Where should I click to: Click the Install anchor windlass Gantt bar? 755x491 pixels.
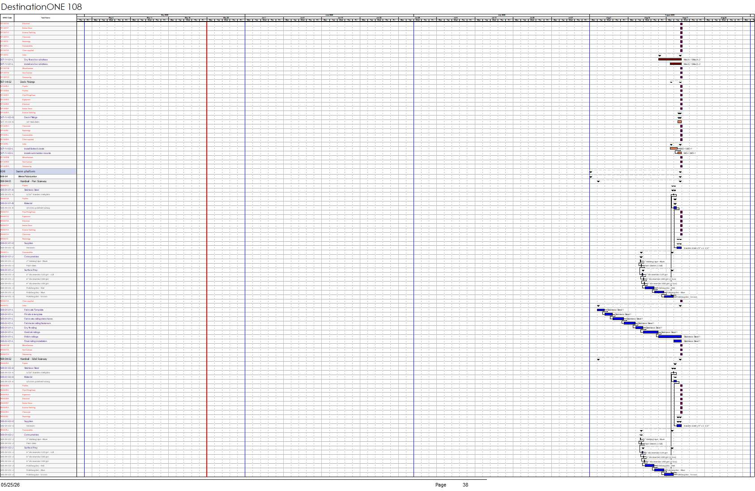(x=676, y=64)
